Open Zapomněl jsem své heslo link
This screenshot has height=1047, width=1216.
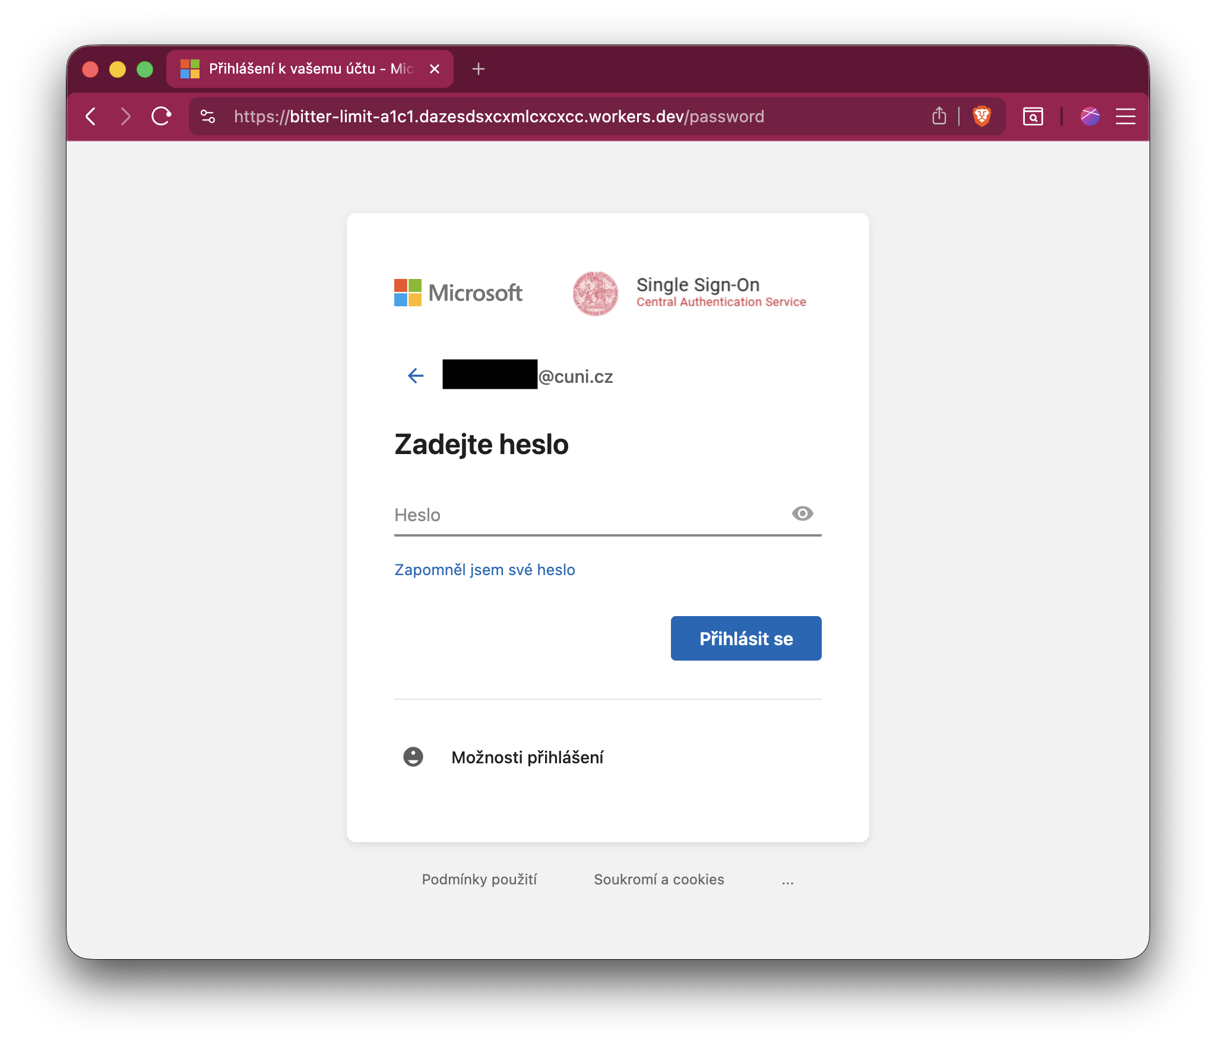[x=484, y=570]
